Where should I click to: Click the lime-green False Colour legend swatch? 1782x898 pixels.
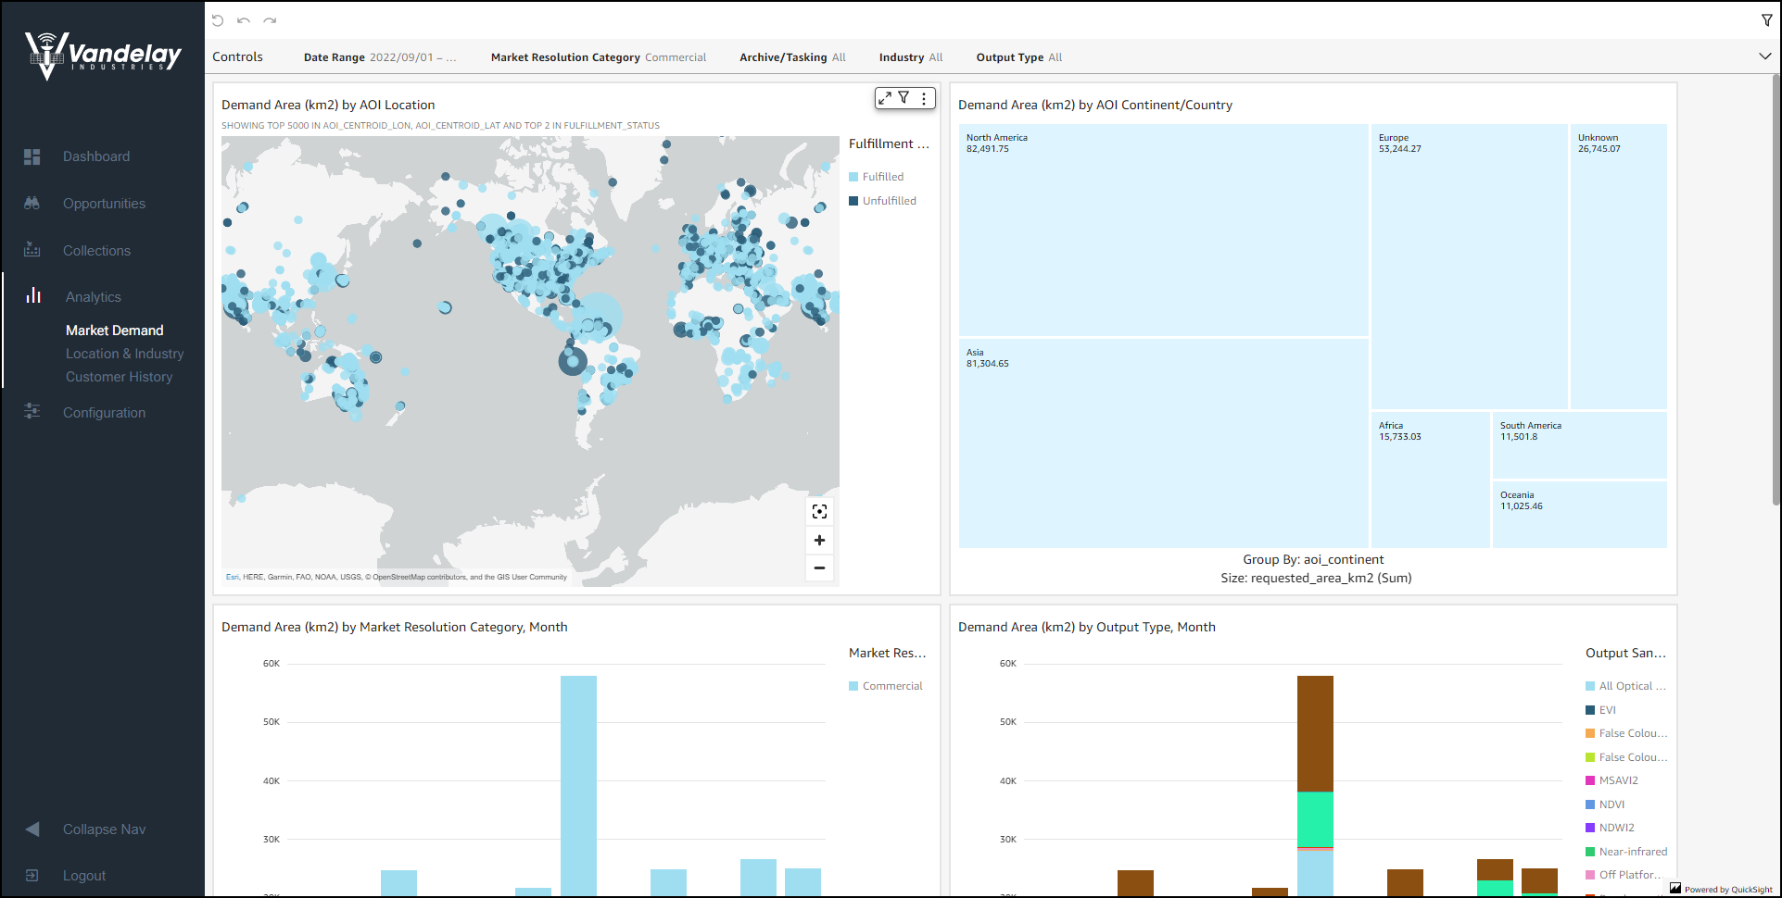point(1590,757)
